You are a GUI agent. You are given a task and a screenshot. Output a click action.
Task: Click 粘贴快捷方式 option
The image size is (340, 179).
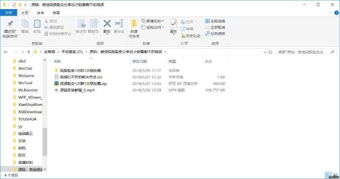click(58, 34)
